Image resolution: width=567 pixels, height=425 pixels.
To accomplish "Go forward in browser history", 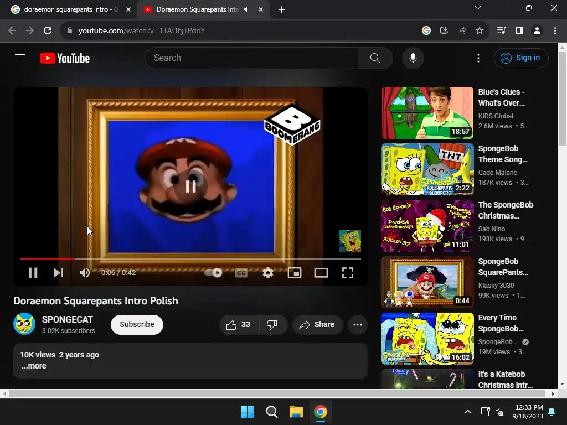I will coord(30,31).
